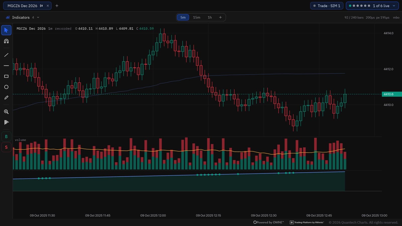Screen dimensions: 402x226
Task: Click the 09 Oct 2025 12:00 time label
Action: [153, 215]
